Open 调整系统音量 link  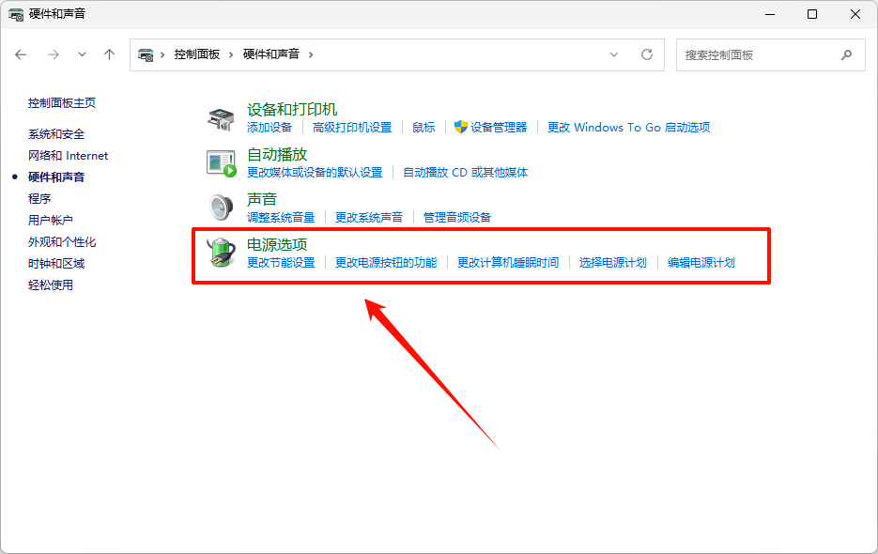[x=281, y=218]
